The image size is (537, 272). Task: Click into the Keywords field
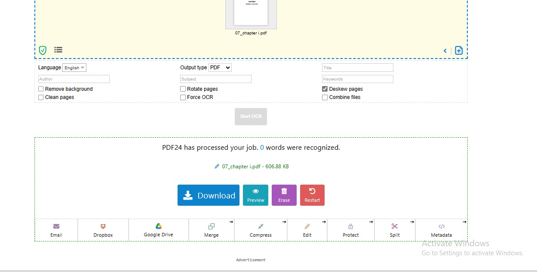pos(358,79)
